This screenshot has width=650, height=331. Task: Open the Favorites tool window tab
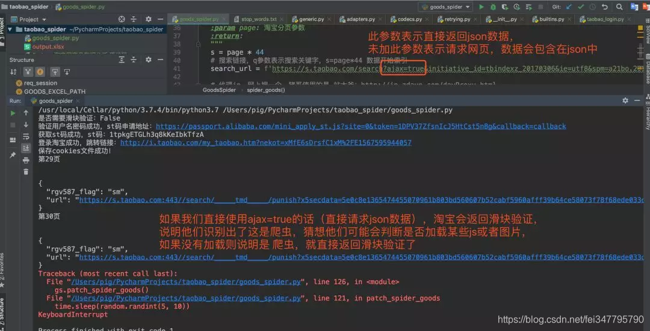click(3, 270)
